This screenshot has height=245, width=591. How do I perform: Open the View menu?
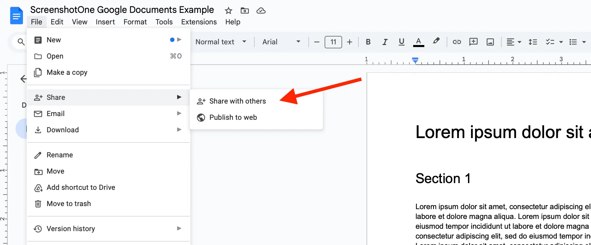coord(79,22)
